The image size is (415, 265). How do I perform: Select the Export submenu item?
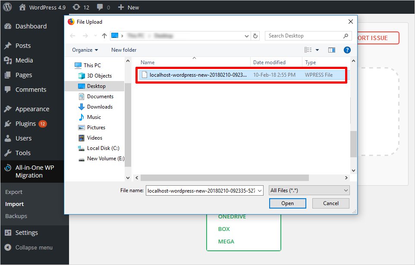coord(14,192)
